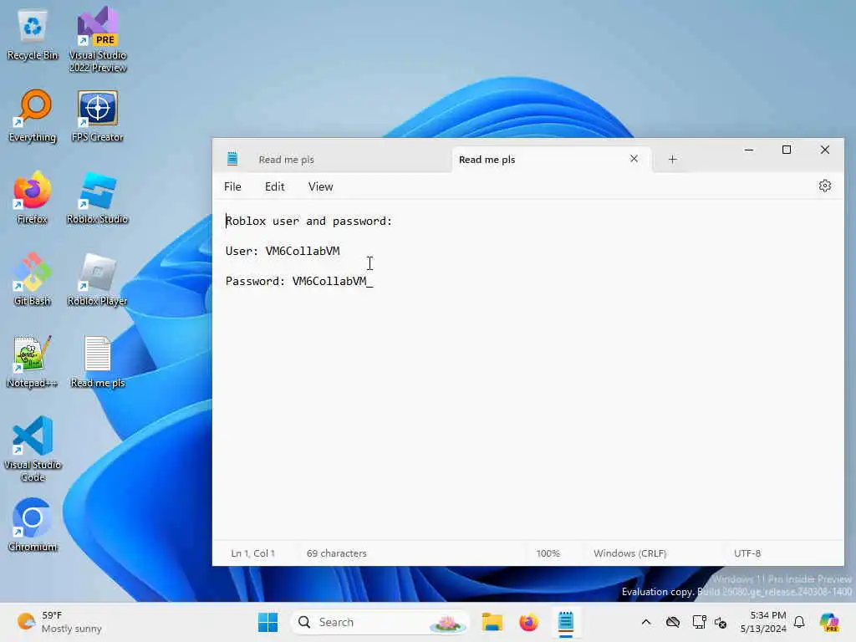Select the Roblox Player desktop icon
The image size is (856, 642).
(97, 279)
